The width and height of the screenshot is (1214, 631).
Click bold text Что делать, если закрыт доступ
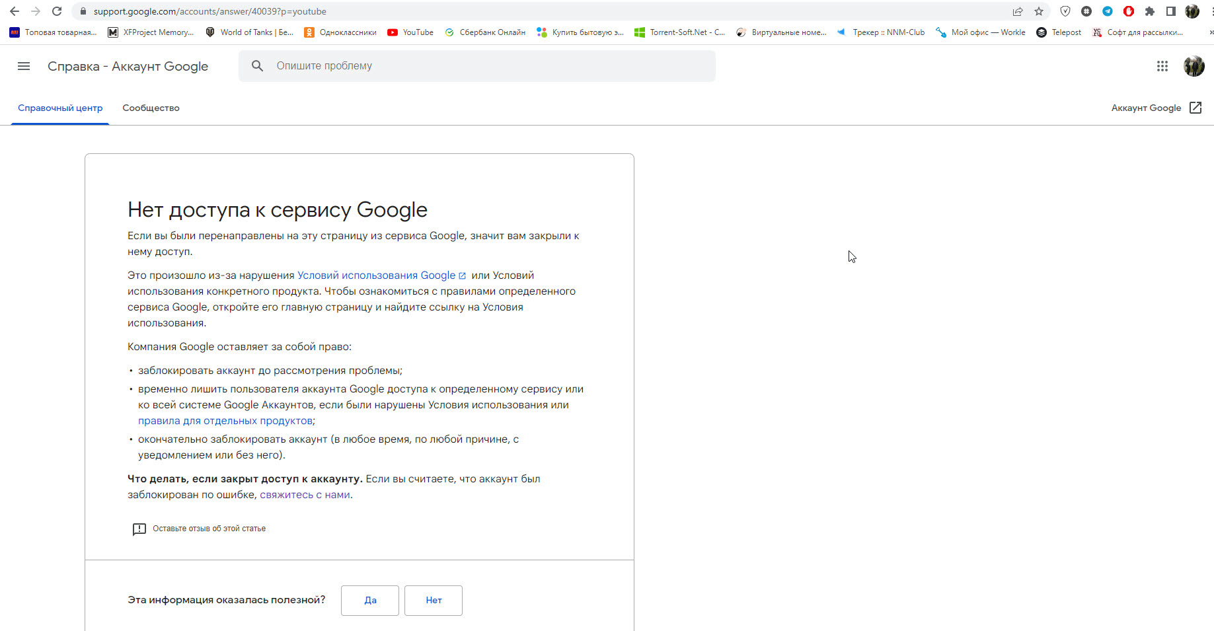pos(245,479)
